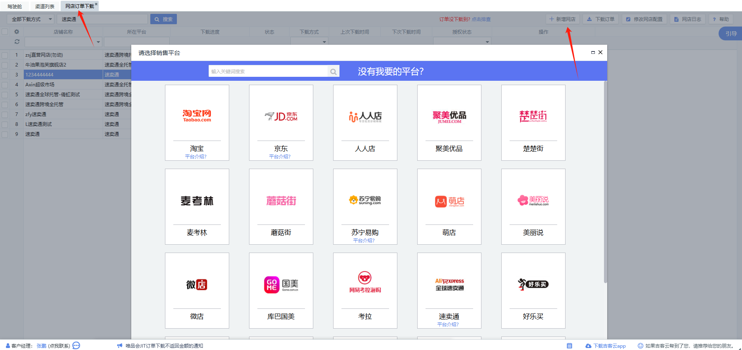
Task: Click the refresh icon in filter row
Action: (17, 41)
